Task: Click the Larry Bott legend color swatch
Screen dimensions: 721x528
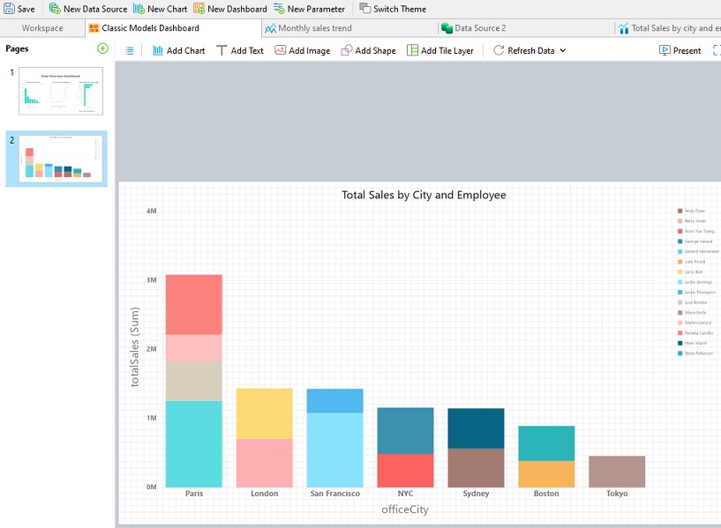Action: [x=680, y=271]
